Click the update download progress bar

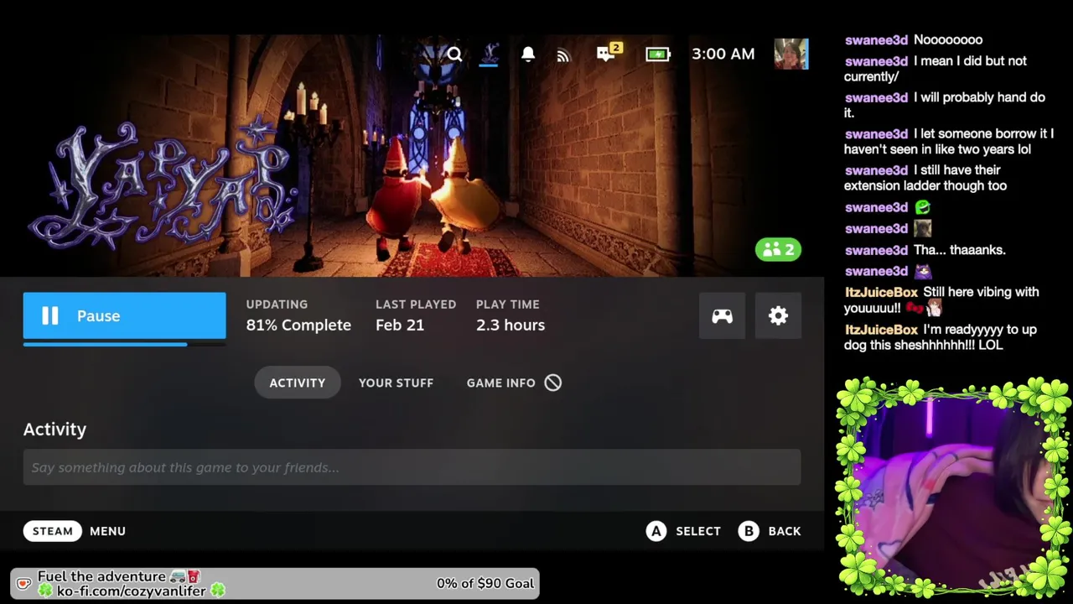(124, 343)
